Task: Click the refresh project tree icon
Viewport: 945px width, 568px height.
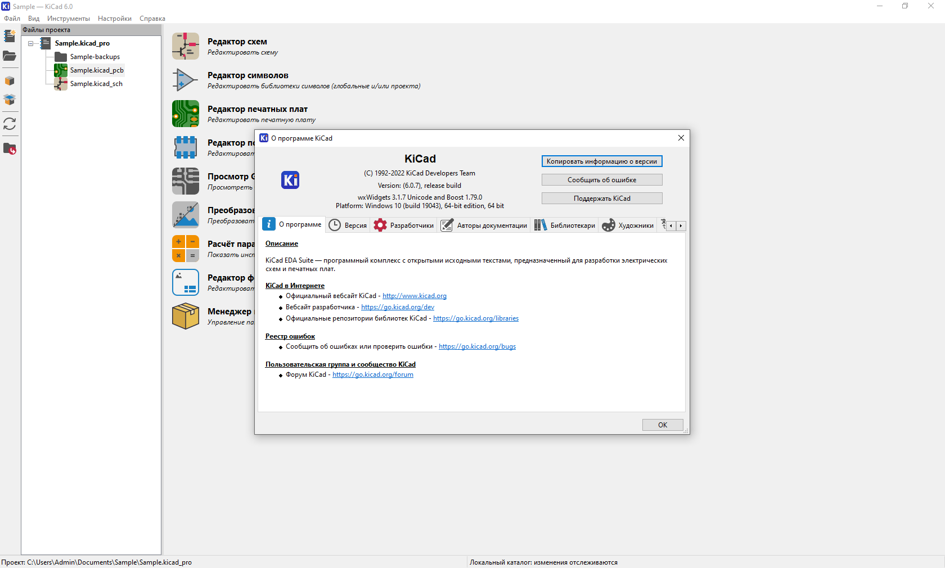Action: tap(10, 124)
